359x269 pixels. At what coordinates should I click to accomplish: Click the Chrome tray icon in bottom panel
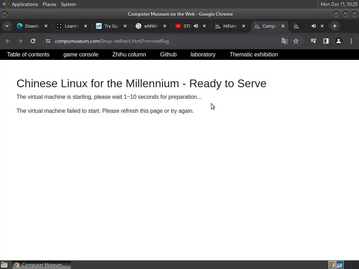click(x=332, y=265)
